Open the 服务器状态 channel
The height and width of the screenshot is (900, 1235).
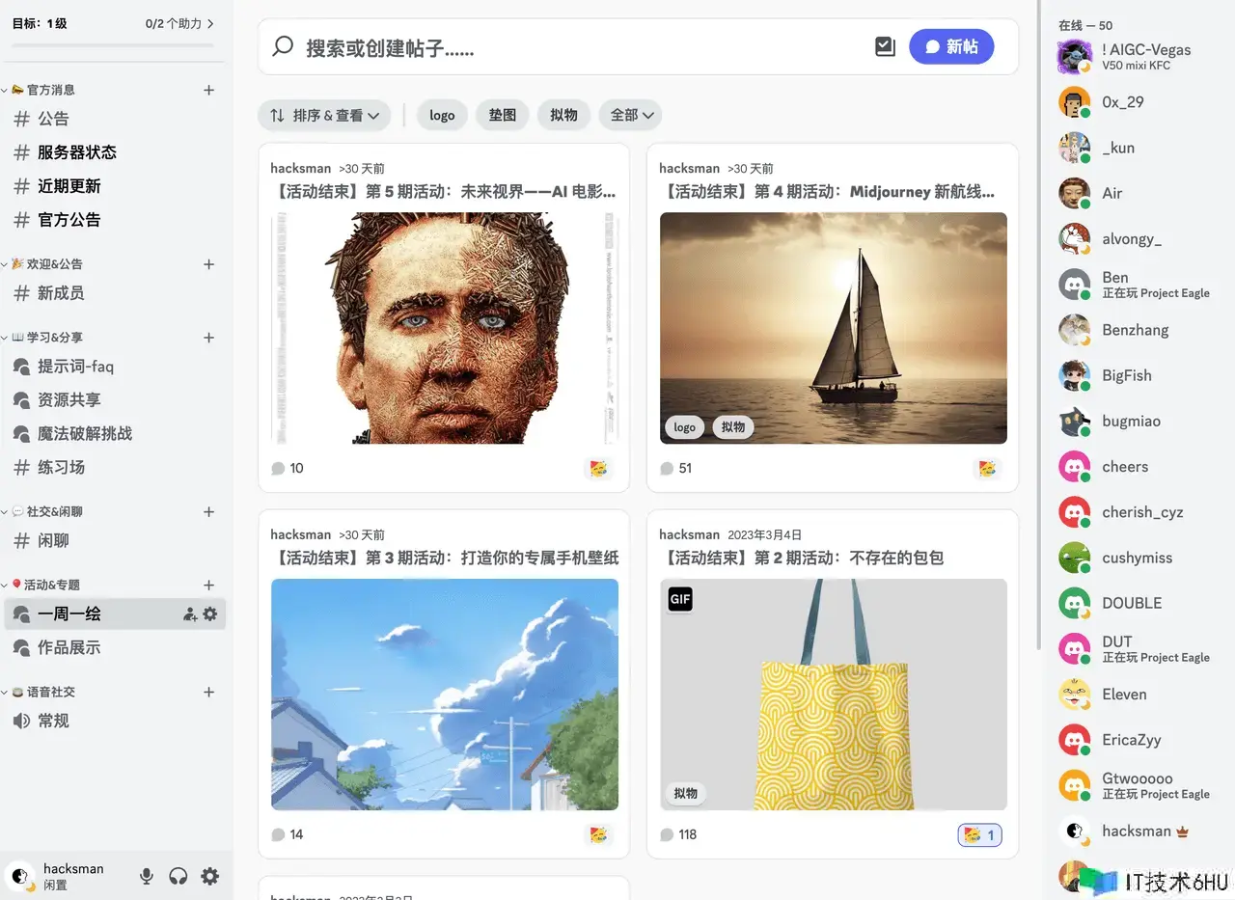pos(76,152)
